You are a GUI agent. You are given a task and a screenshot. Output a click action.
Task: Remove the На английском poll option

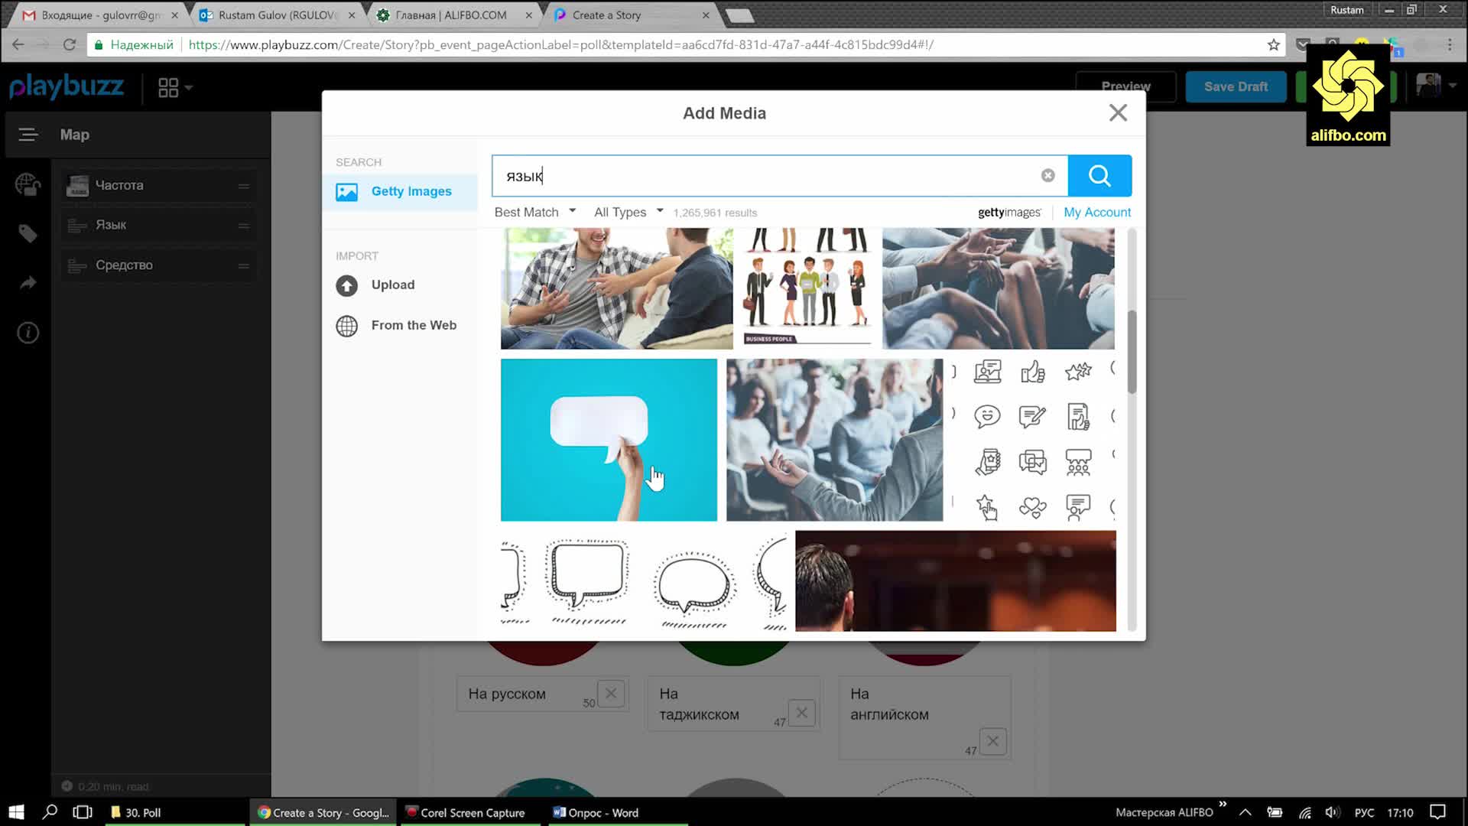tap(992, 741)
